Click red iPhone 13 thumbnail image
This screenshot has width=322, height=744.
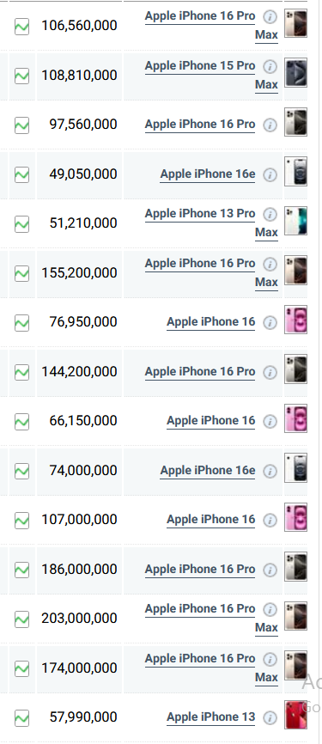click(296, 715)
